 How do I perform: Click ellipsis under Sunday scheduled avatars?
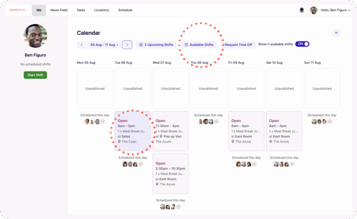click(330, 122)
